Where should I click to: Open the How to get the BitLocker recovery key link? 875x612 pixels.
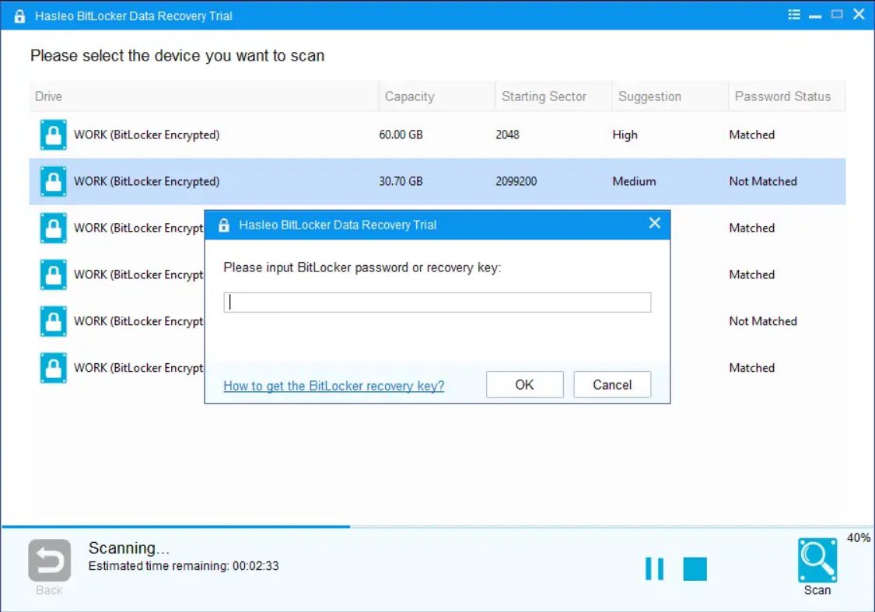pyautogui.click(x=334, y=386)
